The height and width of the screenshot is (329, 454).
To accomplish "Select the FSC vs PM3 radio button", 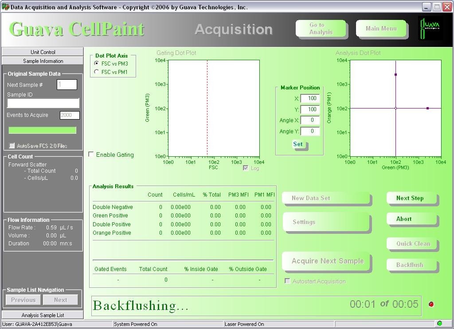I will (97, 63).
